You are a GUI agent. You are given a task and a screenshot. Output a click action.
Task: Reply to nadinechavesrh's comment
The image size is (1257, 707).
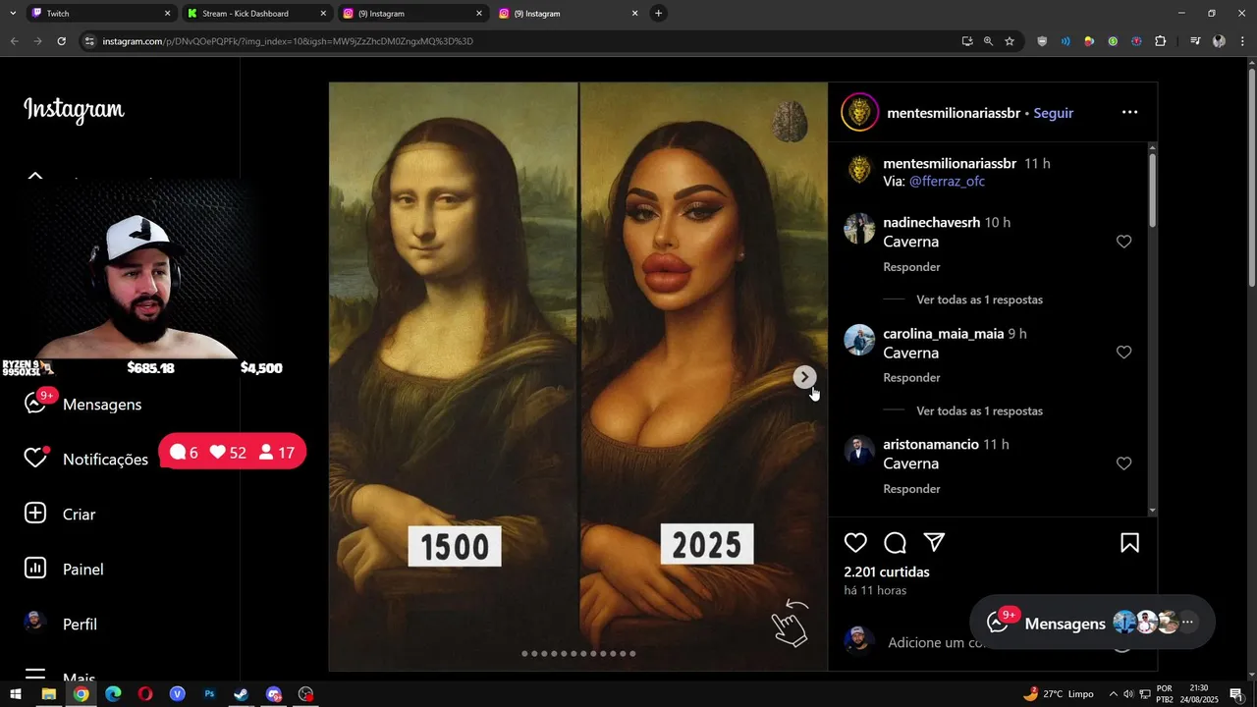point(911,267)
